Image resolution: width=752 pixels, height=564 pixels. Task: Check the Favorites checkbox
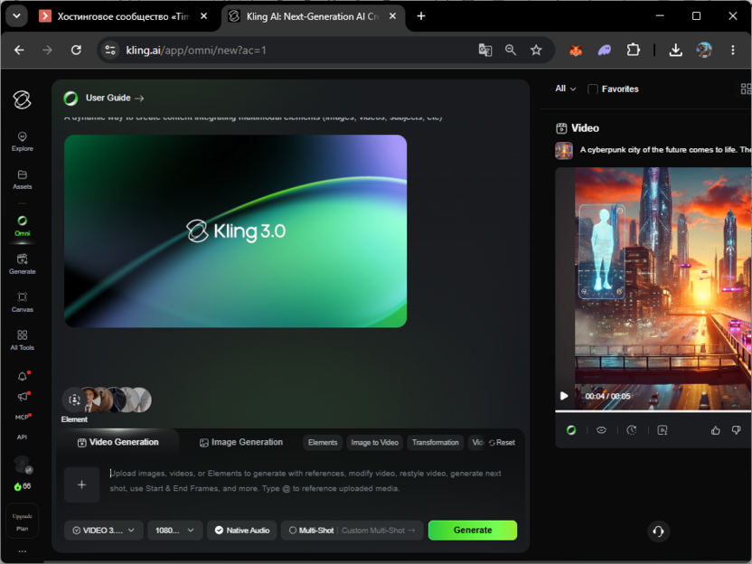click(x=593, y=89)
